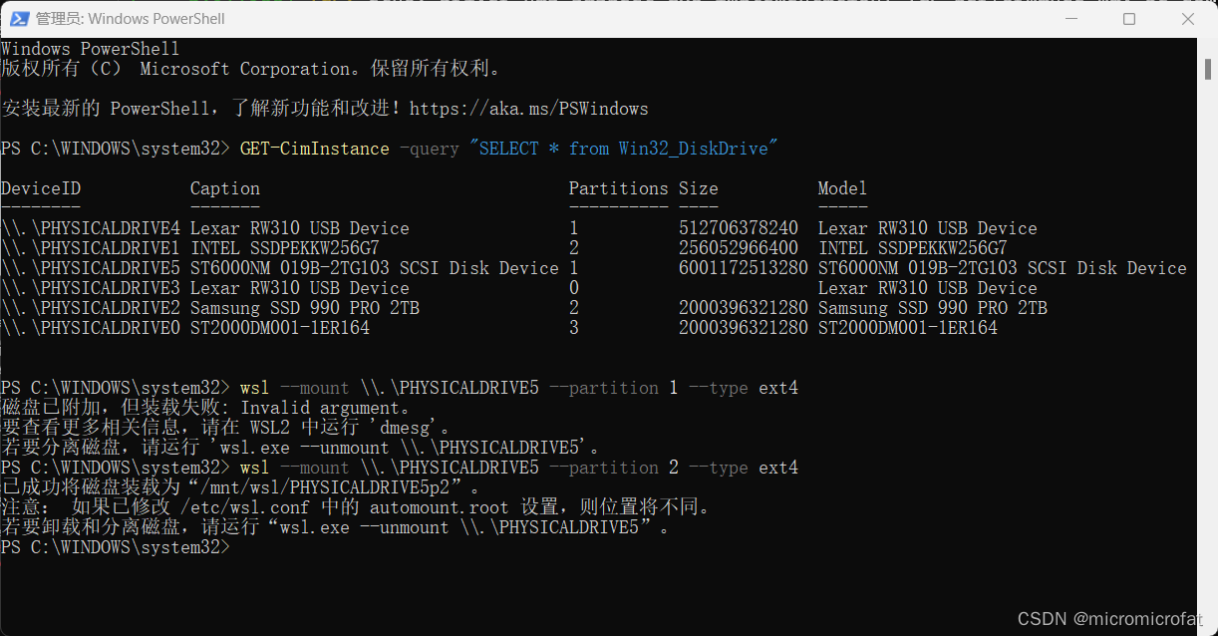Viewport: 1218px width, 636px height.
Task: Click the minimize button
Action: tap(1071, 18)
